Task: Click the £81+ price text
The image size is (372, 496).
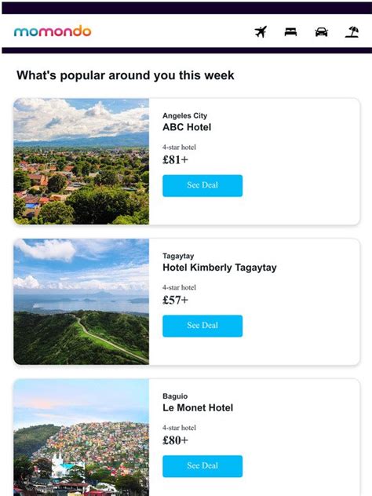Action: click(x=175, y=160)
